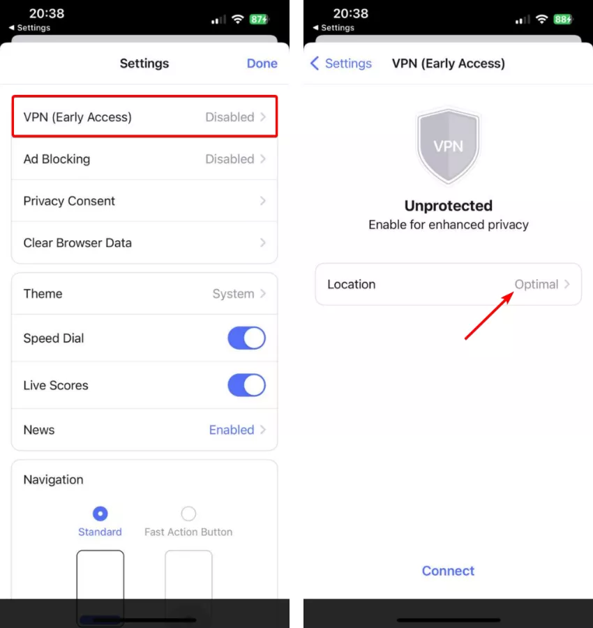The width and height of the screenshot is (593, 628).
Task: Open the Clear Browser Data row
Action: 144,243
